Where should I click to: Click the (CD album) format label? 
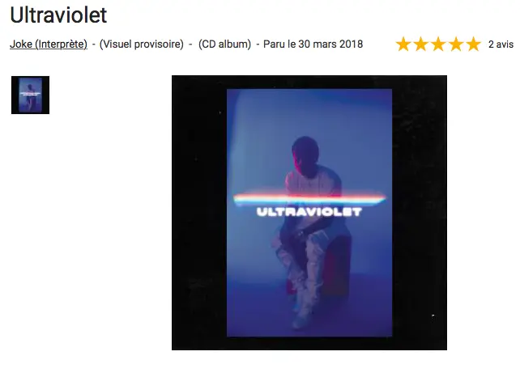[224, 44]
